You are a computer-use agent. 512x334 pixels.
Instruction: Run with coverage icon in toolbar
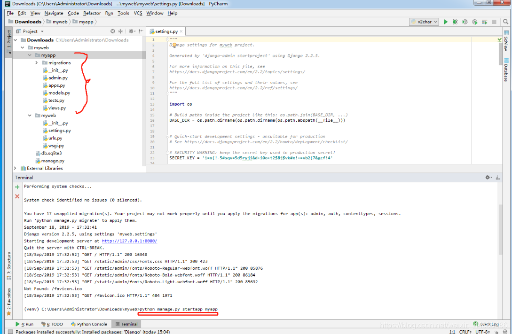[465, 22]
